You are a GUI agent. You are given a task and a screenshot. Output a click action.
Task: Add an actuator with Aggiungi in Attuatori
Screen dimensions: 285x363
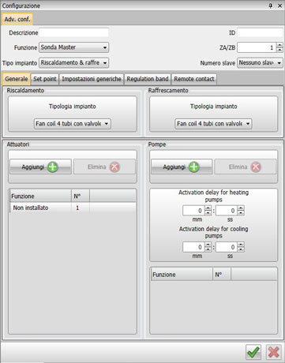[40, 167]
